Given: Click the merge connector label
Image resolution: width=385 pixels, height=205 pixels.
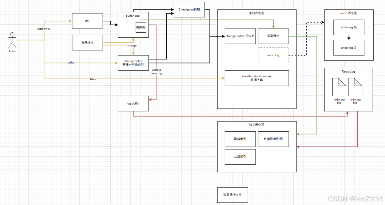Looking at the screenshot, I should [x=132, y=46].
